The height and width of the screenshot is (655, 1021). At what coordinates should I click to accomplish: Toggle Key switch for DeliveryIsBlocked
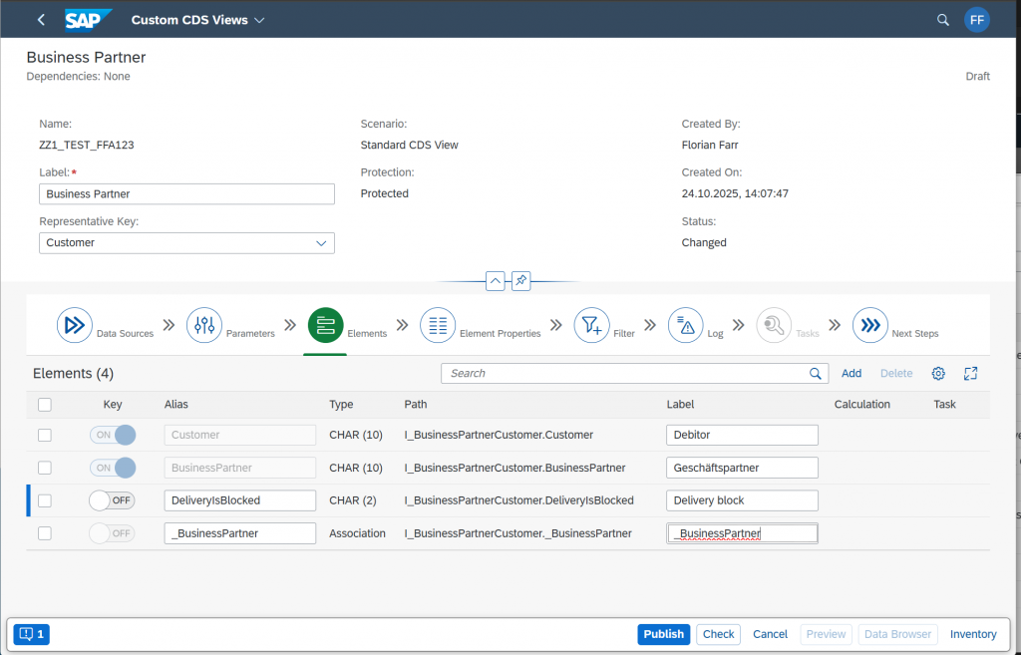click(x=112, y=500)
